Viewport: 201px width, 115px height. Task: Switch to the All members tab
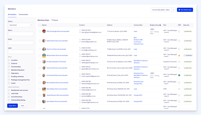(x=12, y=14)
